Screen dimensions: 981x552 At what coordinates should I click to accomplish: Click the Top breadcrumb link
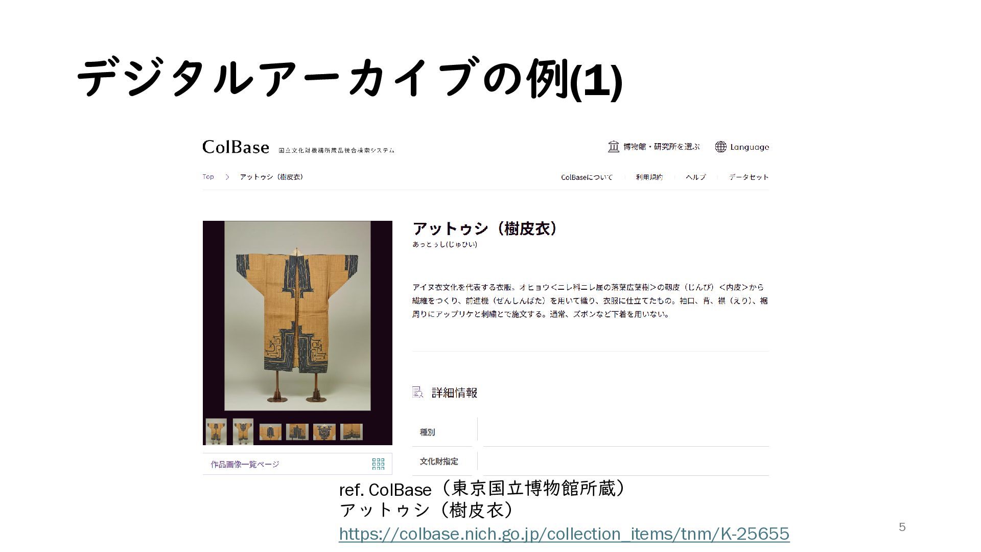(208, 177)
